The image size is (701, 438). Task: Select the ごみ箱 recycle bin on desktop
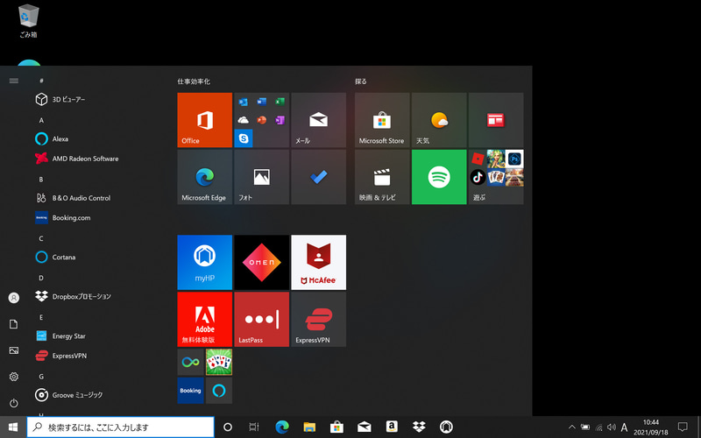(x=29, y=21)
